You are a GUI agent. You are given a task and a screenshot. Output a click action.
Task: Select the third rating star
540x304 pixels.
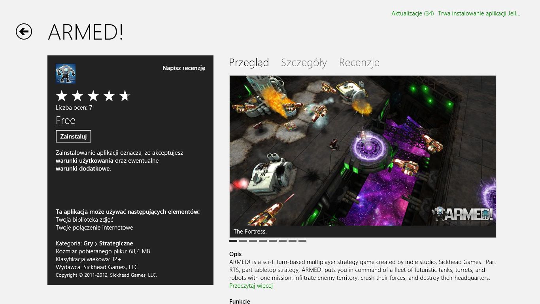93,96
